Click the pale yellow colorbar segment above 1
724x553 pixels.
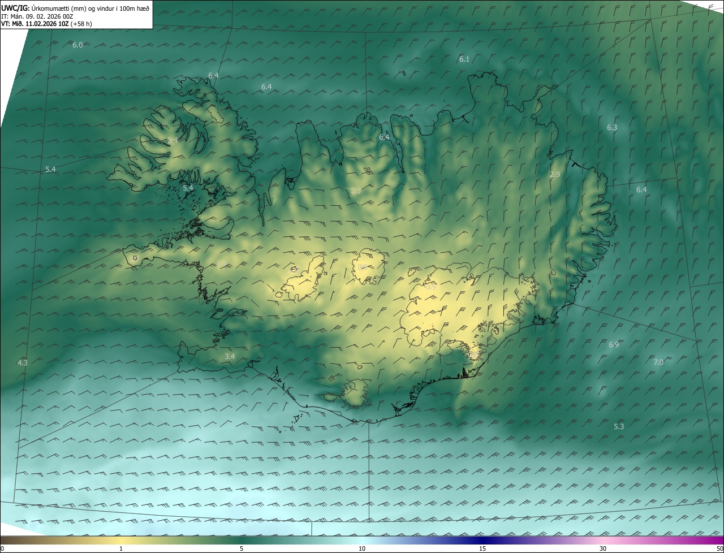point(121,541)
